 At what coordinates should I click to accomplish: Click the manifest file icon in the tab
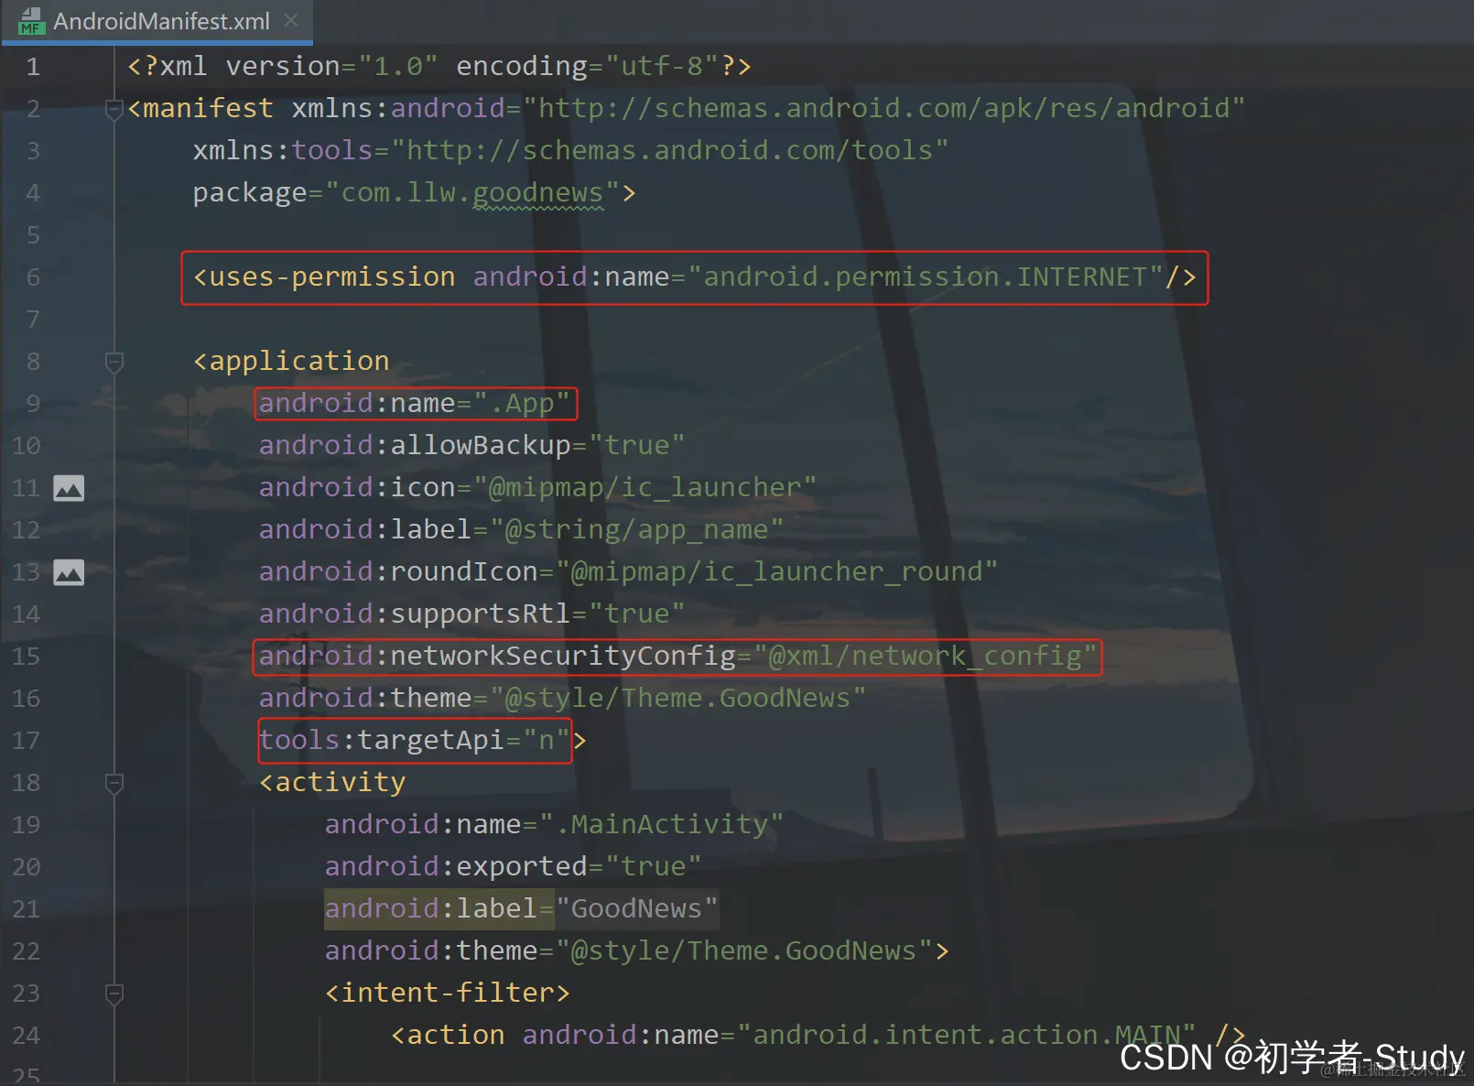tap(31, 21)
